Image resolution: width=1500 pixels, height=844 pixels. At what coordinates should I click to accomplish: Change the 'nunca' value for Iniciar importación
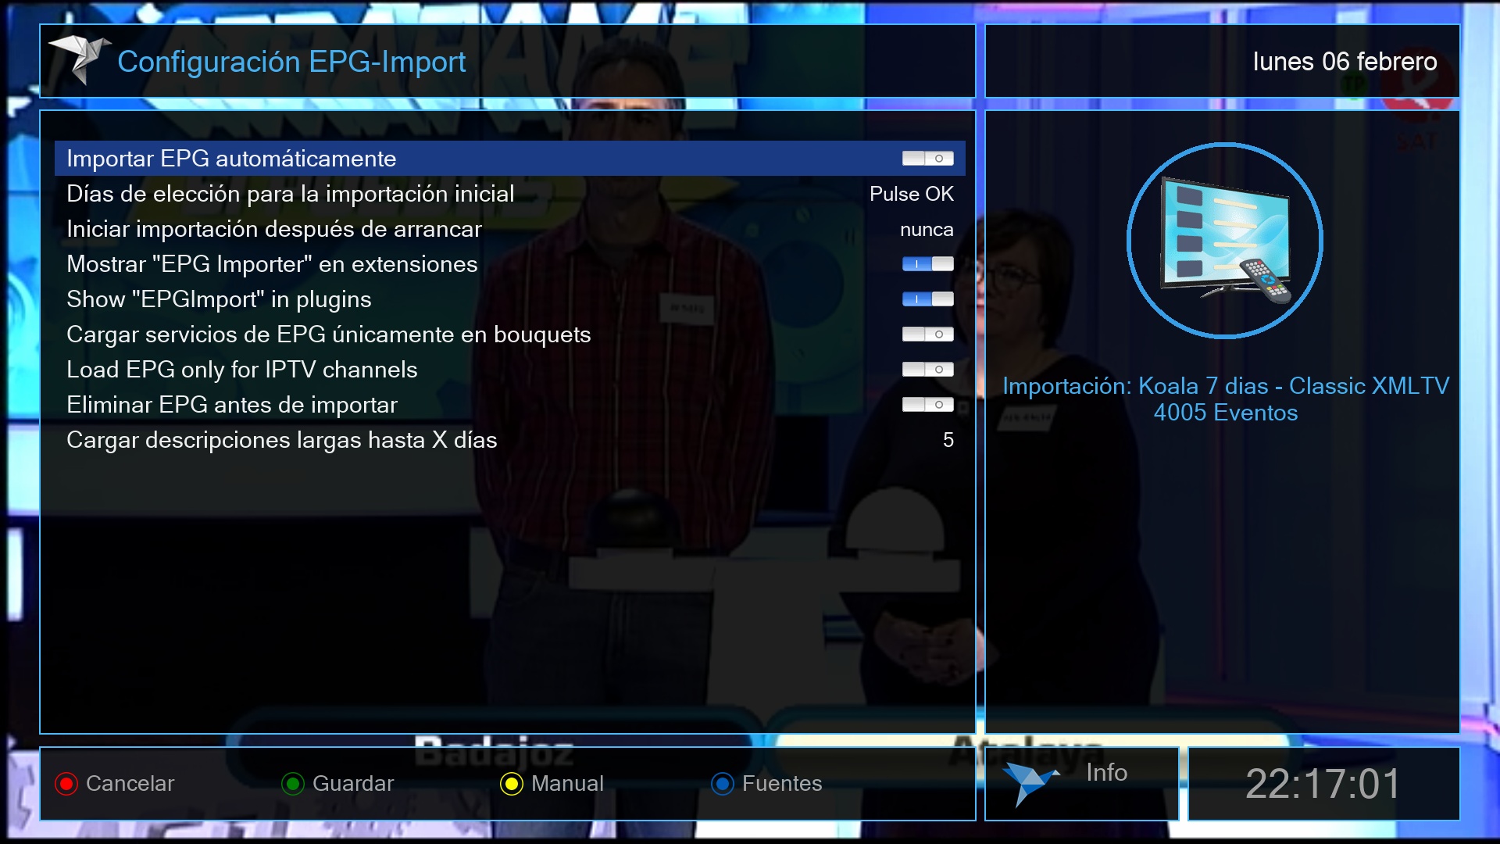(926, 230)
